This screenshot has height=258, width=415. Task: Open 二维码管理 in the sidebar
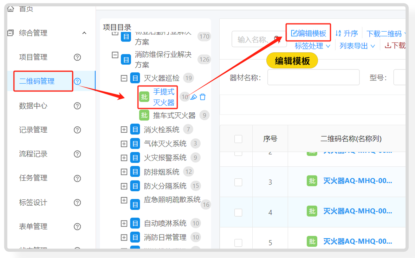click(x=37, y=81)
